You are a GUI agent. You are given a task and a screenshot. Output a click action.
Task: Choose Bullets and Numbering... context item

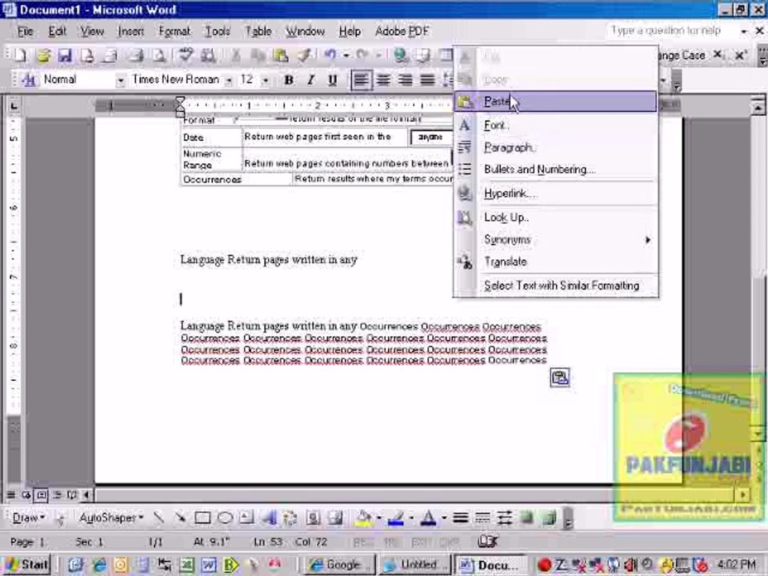pos(555,170)
